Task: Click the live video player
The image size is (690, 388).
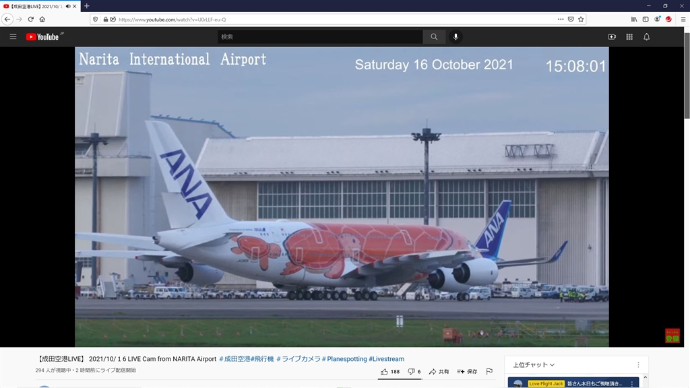Action: click(342, 197)
